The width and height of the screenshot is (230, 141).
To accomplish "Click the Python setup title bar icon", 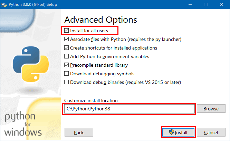I will (x=4, y=4).
